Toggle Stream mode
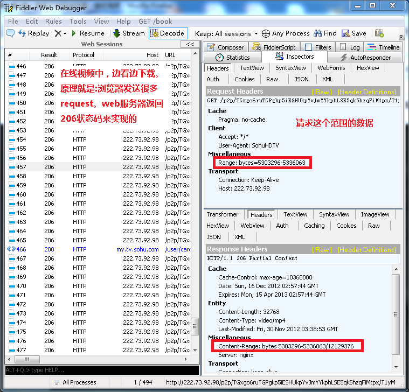Screen dimensions: 409x392 point(129,33)
